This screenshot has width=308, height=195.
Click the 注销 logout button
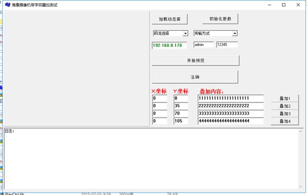[195, 77]
